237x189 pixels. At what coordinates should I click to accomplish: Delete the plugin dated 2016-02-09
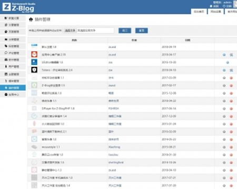231,132
